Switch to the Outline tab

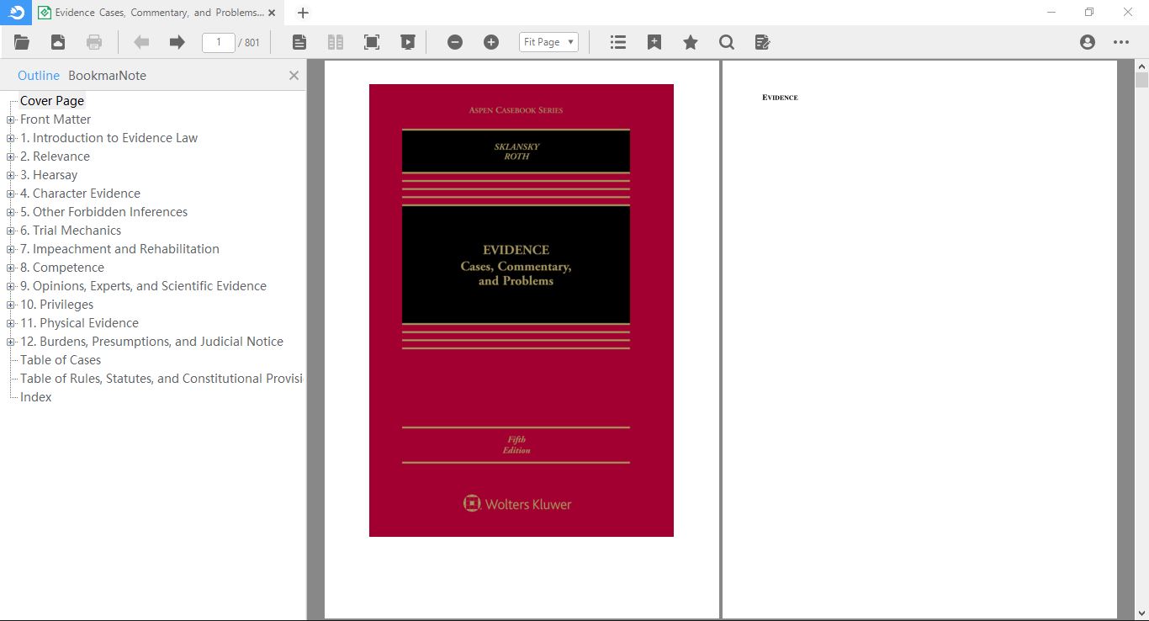(39, 76)
